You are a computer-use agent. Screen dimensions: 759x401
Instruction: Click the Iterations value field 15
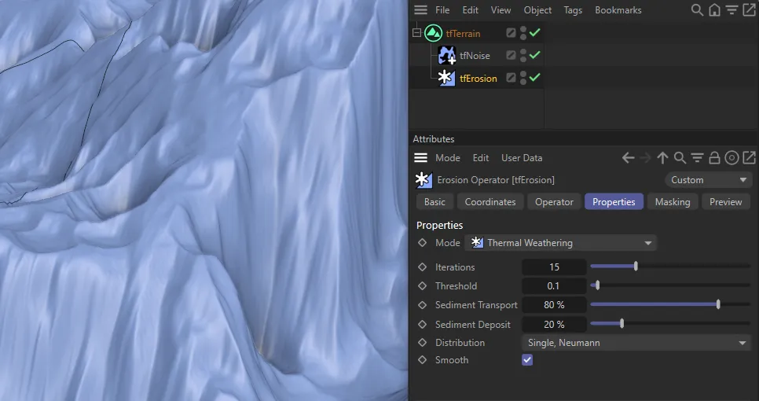[554, 267]
